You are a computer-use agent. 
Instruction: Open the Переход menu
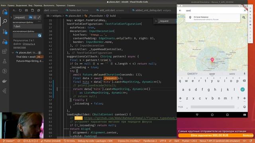pos(38,5)
